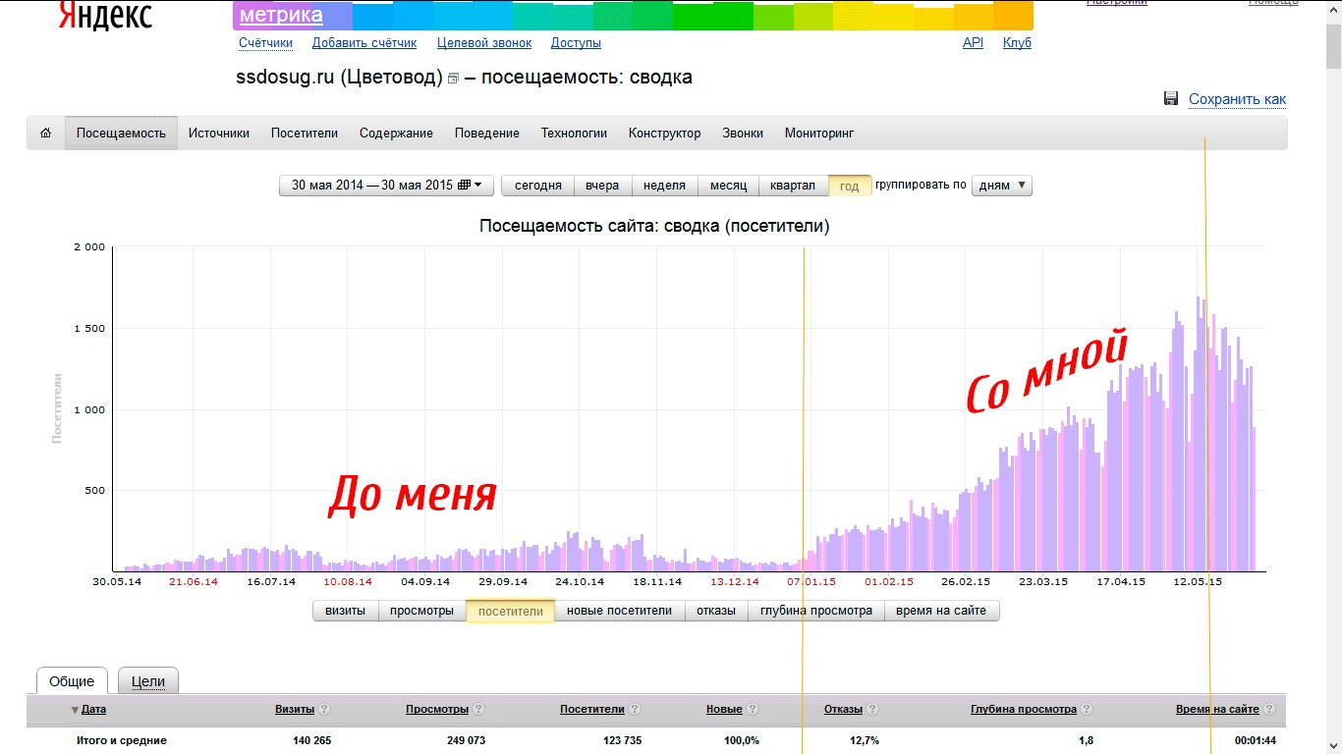Open the Технологии menu
The image size is (1342, 754).
574,134
